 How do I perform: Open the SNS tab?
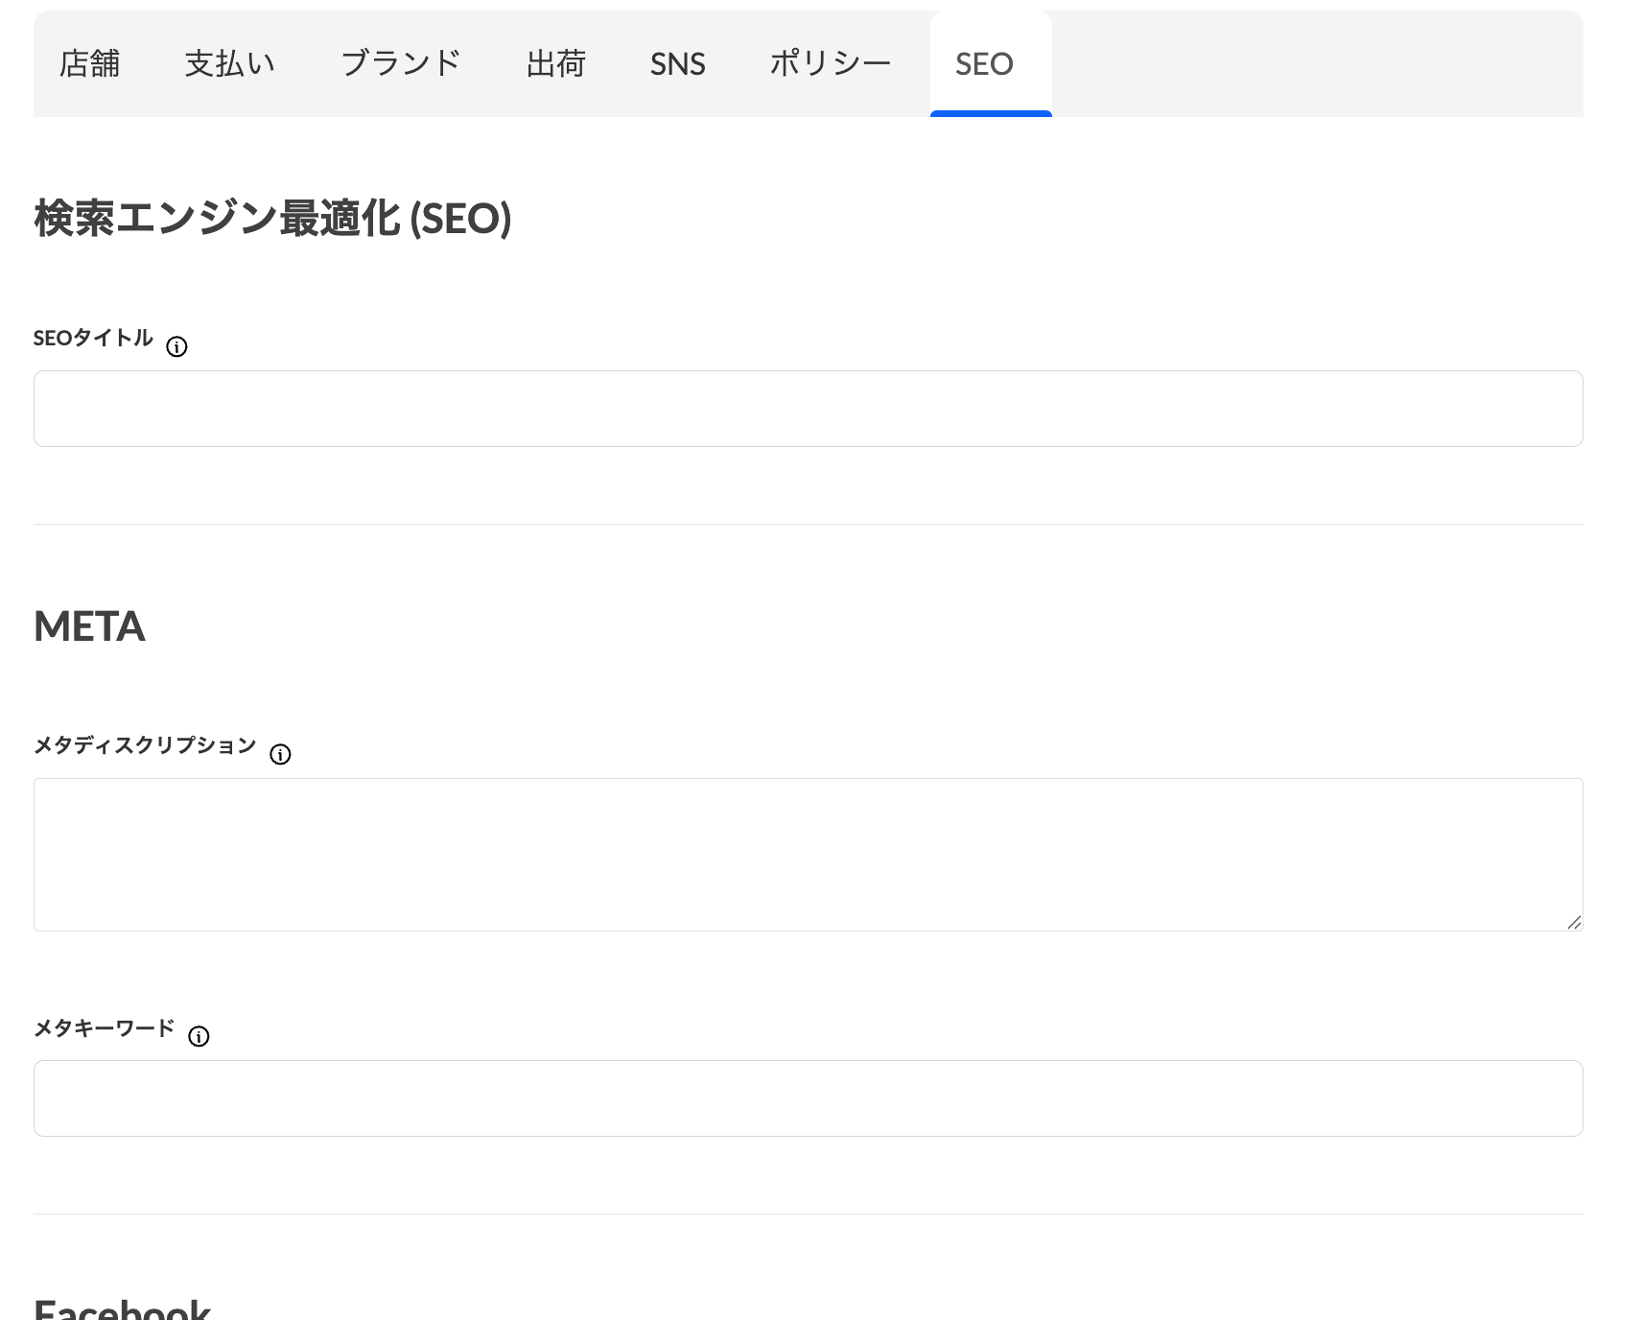pos(677,64)
